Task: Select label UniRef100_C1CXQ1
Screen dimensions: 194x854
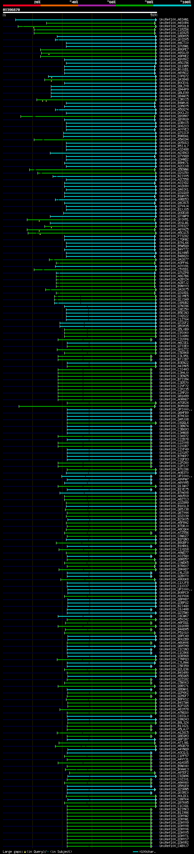Action: pyautogui.click(x=174, y=806)
